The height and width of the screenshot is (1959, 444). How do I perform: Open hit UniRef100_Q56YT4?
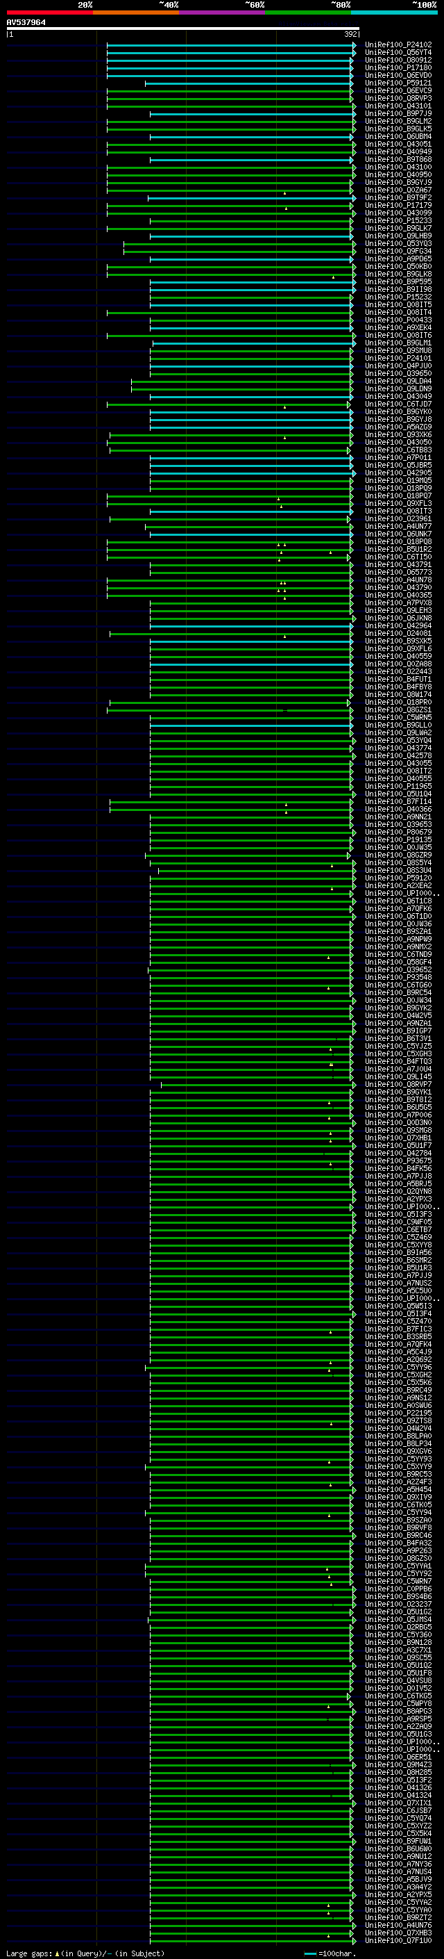pos(398,53)
